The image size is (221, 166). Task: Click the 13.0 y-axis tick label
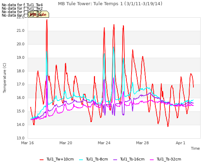[x=21, y=138]
